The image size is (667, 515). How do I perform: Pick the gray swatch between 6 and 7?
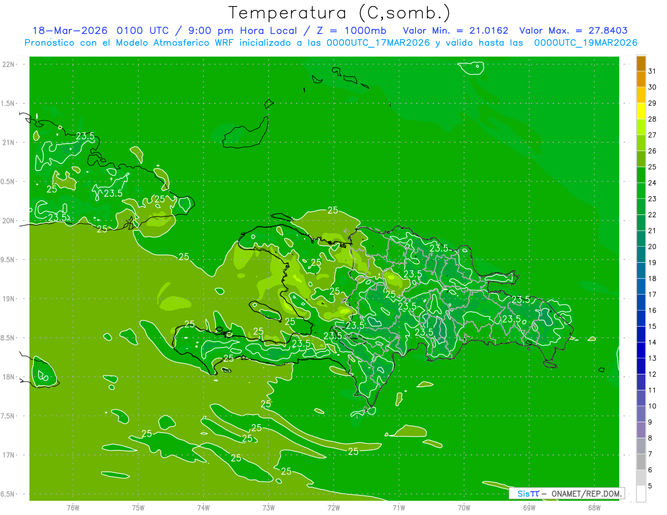[x=641, y=462]
